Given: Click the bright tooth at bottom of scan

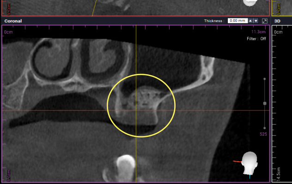Looking at the screenshot, I should [x=126, y=167].
